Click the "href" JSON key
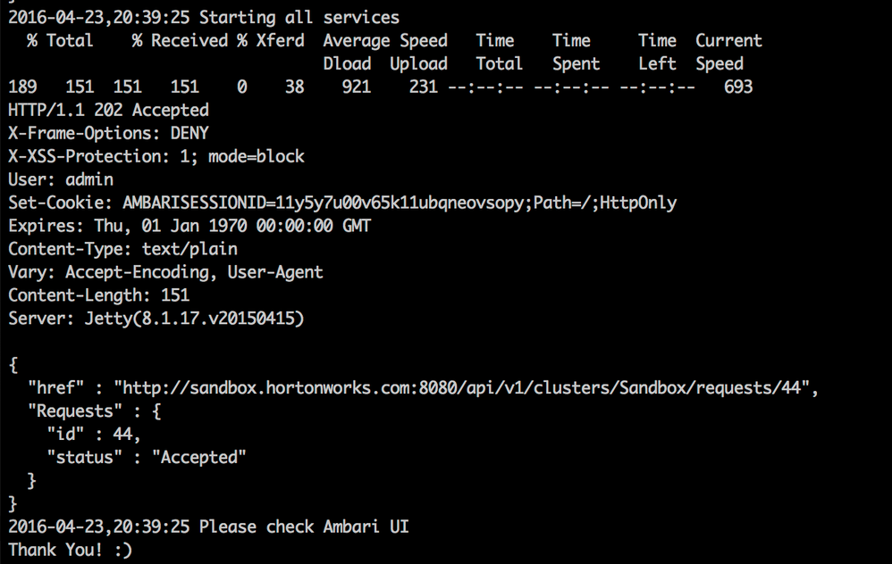Viewport: 892px width, 564px height. point(55,388)
